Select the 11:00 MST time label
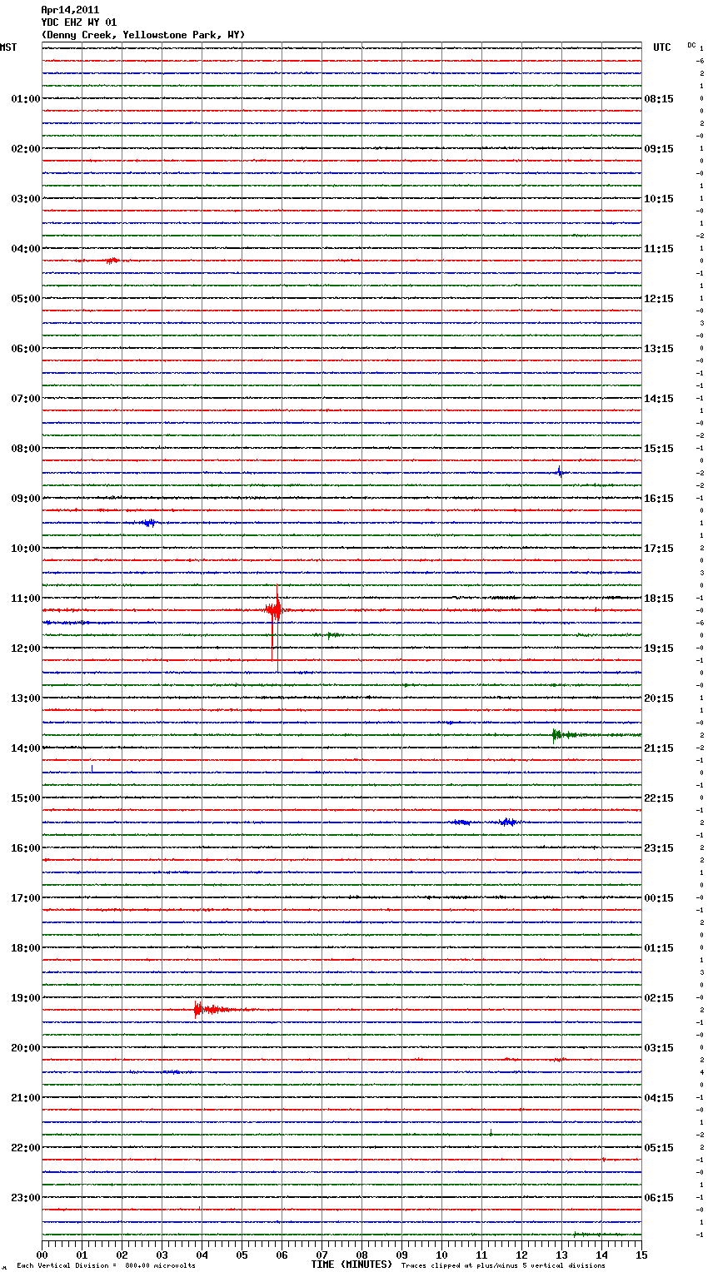Viewport: 708px width, 1277px height. [26, 599]
